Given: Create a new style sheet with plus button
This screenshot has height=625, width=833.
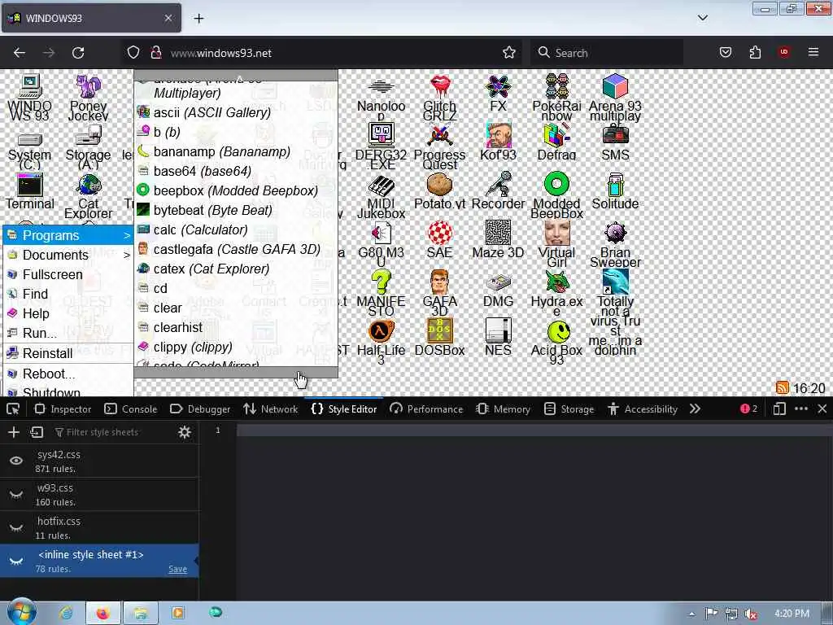Looking at the screenshot, I should click(x=14, y=432).
